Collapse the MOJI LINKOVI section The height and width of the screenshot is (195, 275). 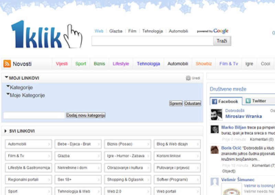pos(7,77)
